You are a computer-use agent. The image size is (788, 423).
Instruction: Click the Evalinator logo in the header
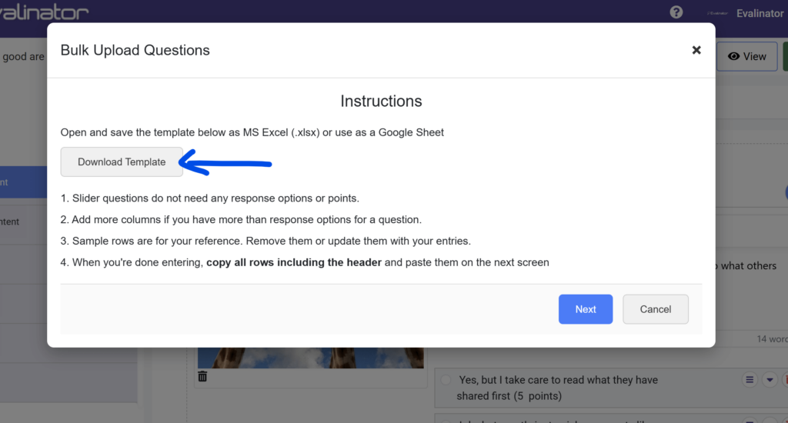[x=45, y=12]
